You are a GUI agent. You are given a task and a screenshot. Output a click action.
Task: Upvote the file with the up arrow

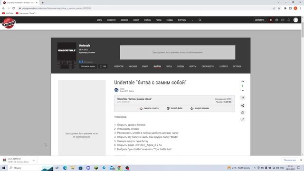click(x=243, y=81)
